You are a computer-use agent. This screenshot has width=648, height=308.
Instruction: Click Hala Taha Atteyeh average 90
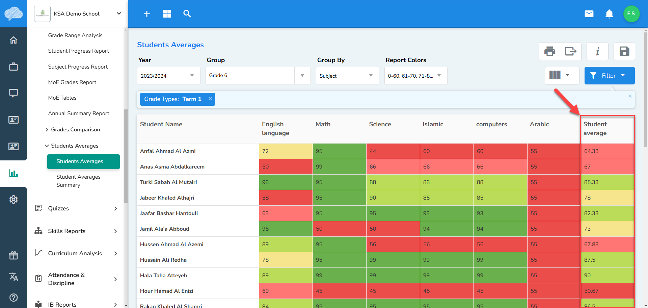pos(607,276)
